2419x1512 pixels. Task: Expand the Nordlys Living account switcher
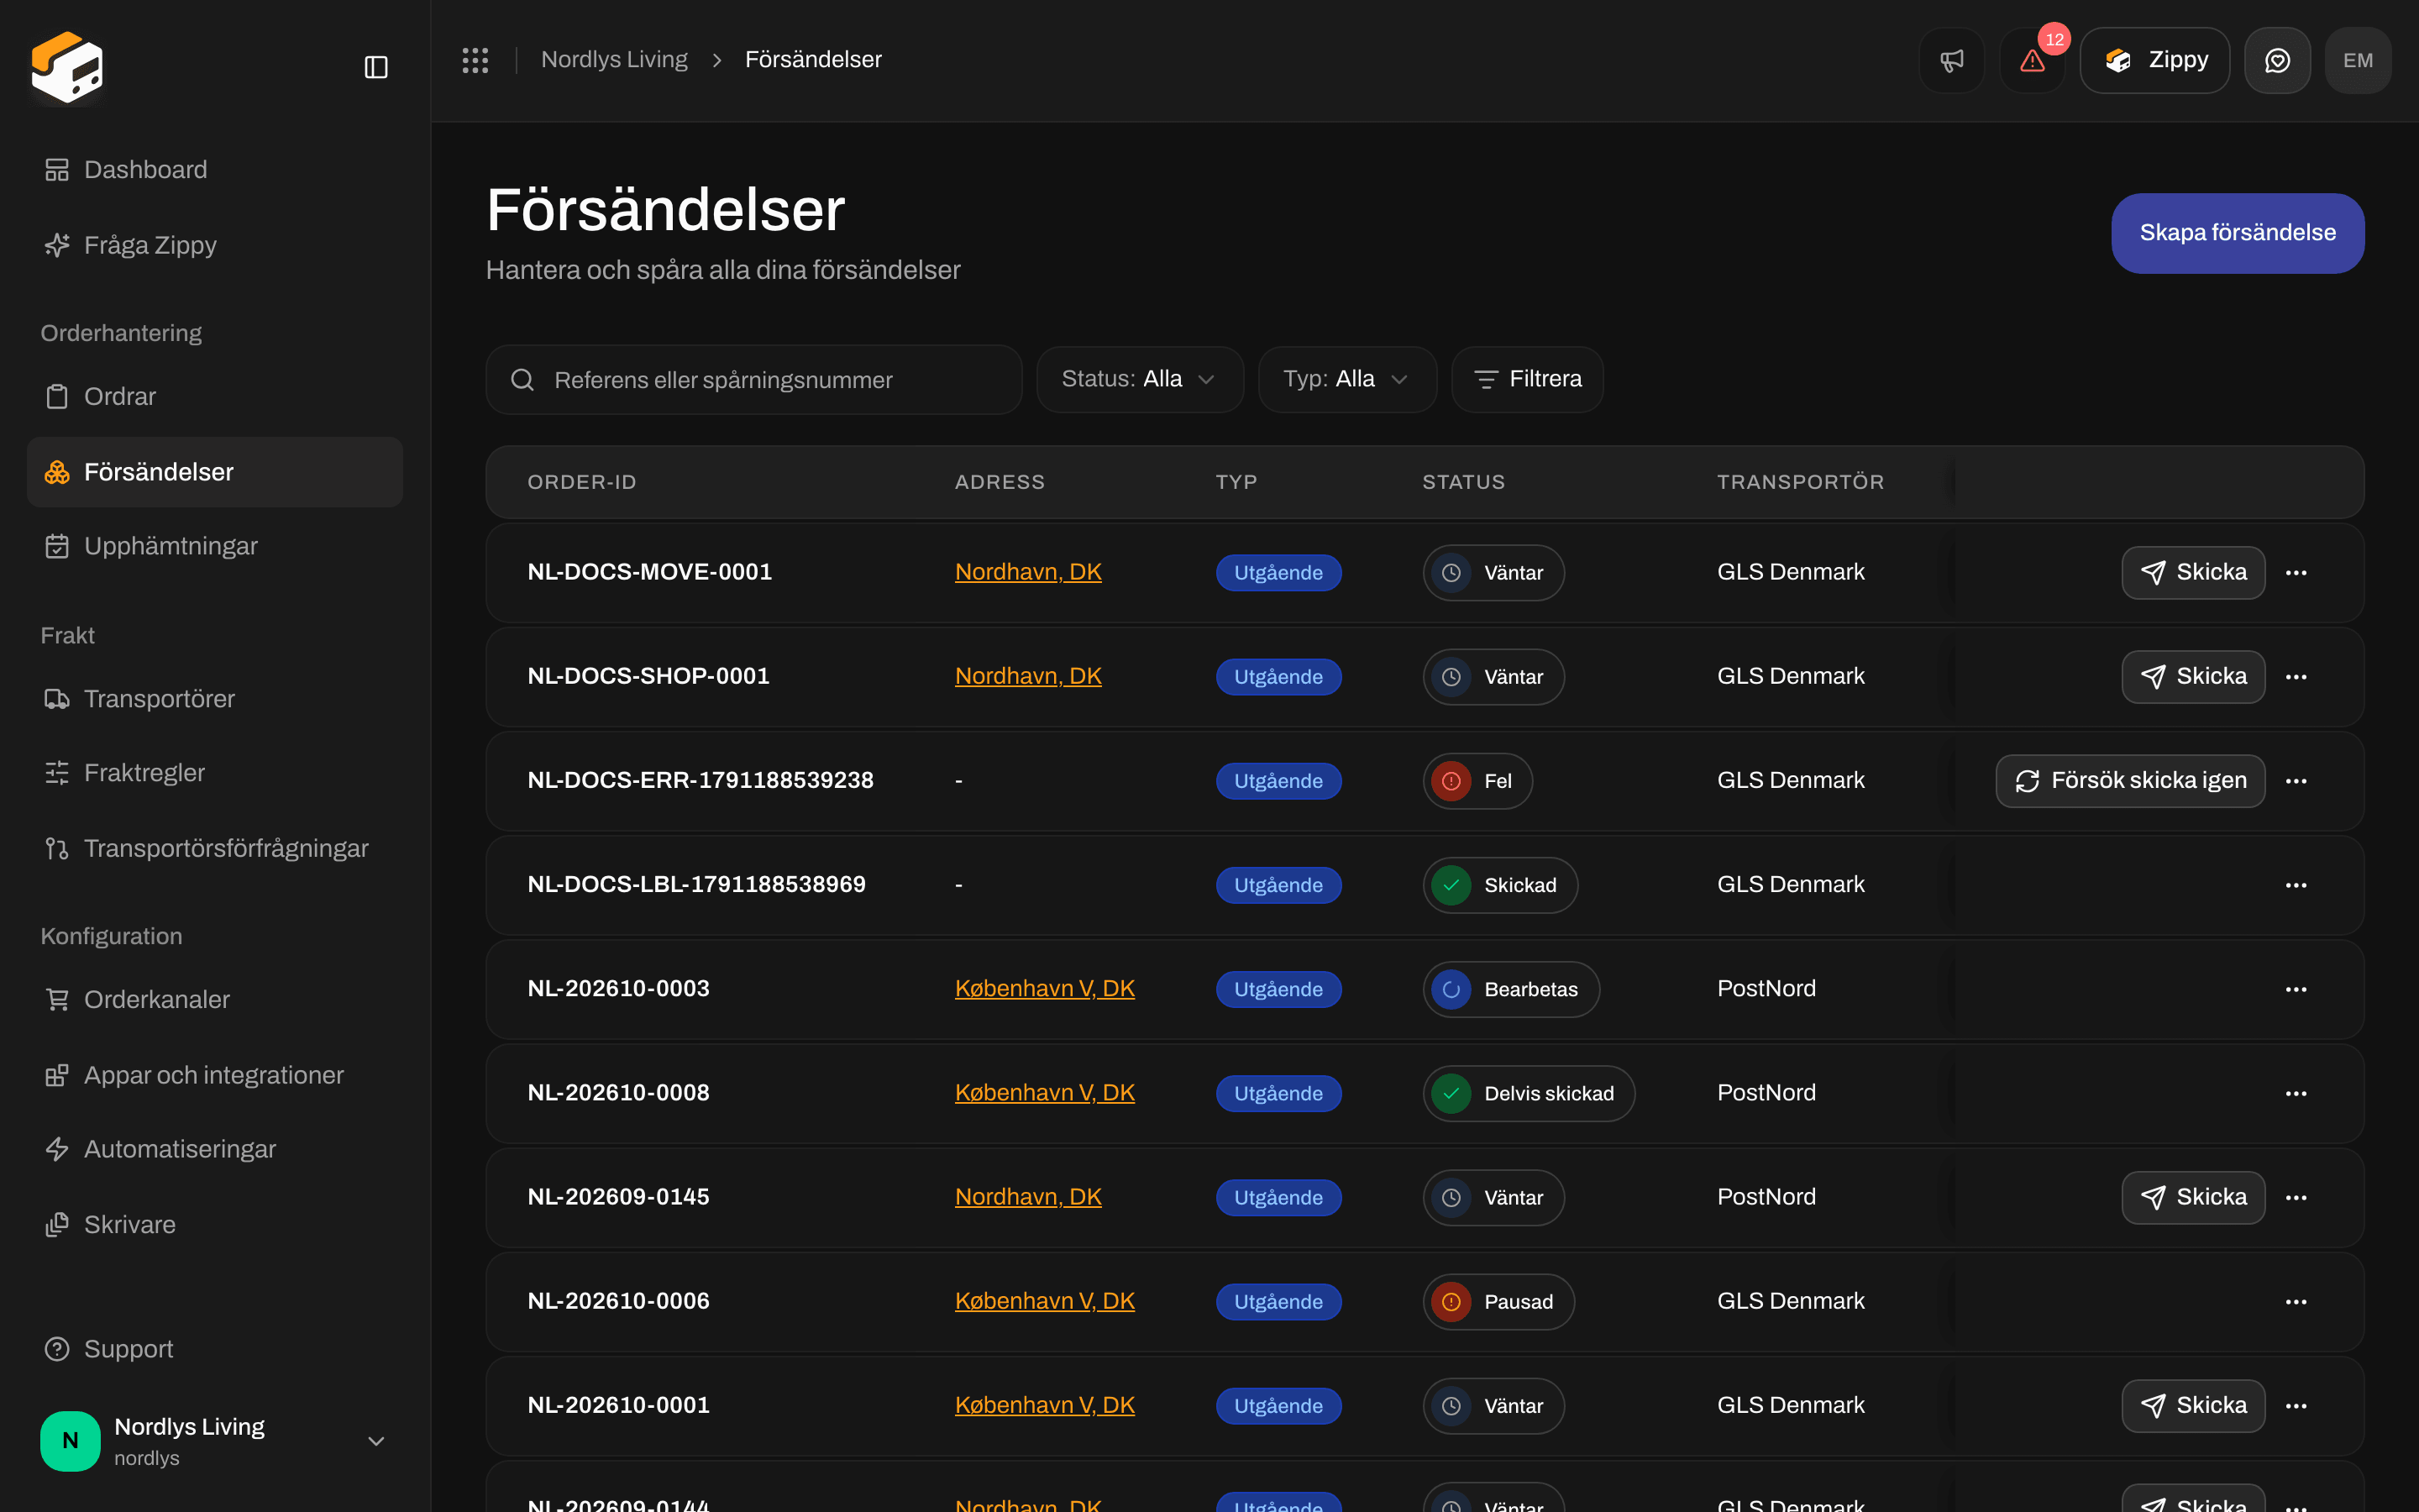click(x=215, y=1440)
